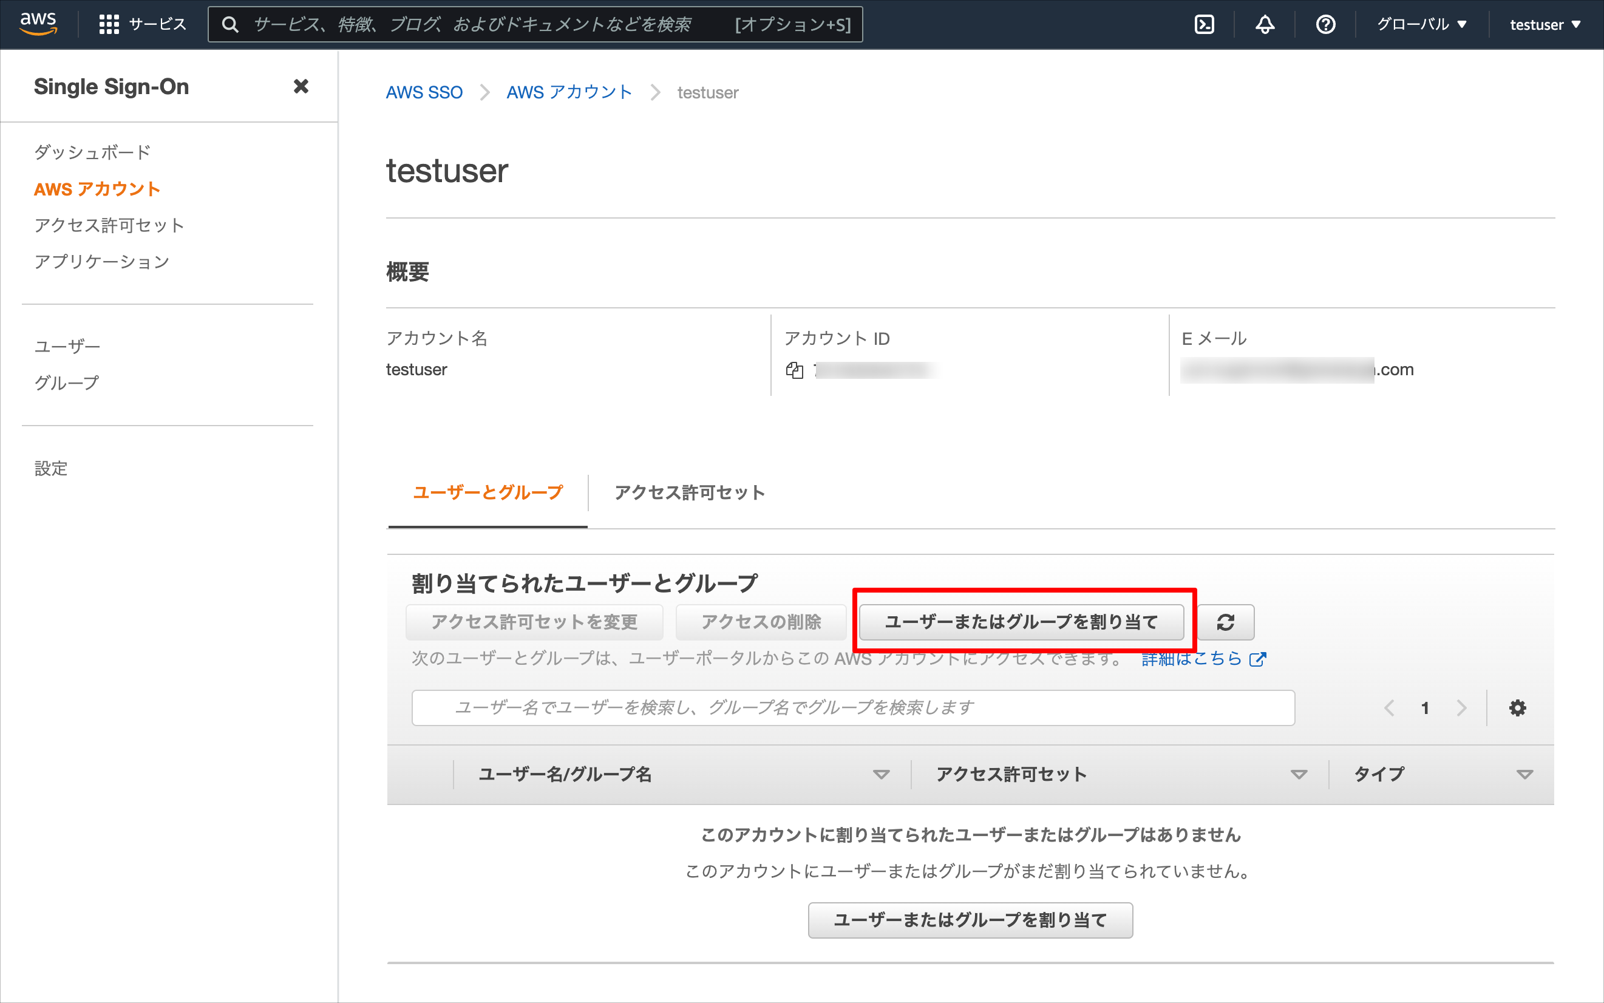
Task: Click external link icon beside 詳細はこちら
Action: tap(1257, 659)
